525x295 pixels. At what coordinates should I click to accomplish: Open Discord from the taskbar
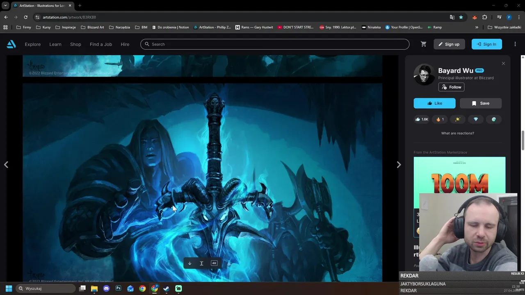click(x=106, y=288)
